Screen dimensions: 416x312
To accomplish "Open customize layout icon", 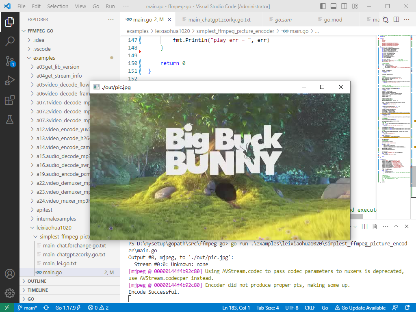I will click(355, 6).
